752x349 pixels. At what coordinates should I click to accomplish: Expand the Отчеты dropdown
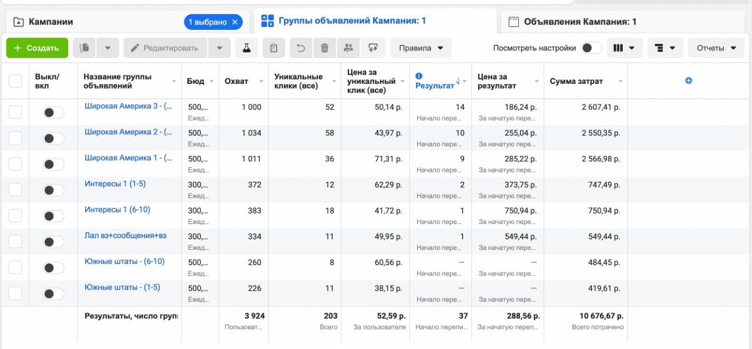click(x=716, y=48)
